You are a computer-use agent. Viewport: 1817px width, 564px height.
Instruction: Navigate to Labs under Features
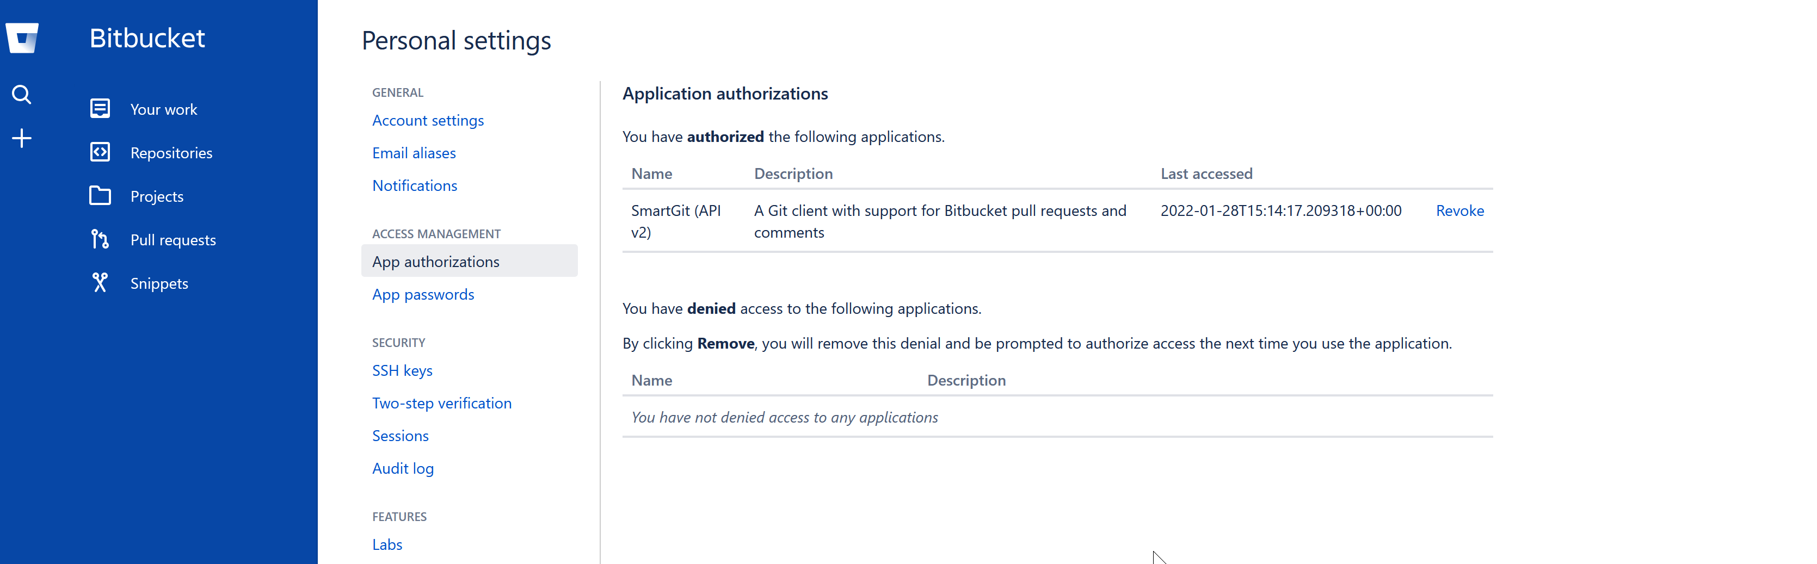click(386, 544)
